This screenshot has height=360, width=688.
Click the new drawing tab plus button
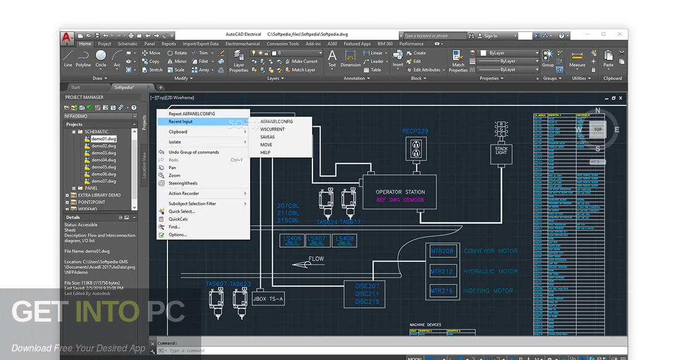[161, 87]
